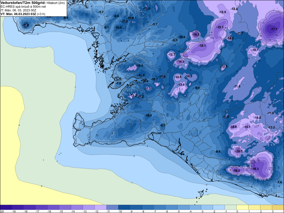Click the -8.7 temperature label
284x213 pixels.
coord(162,125)
